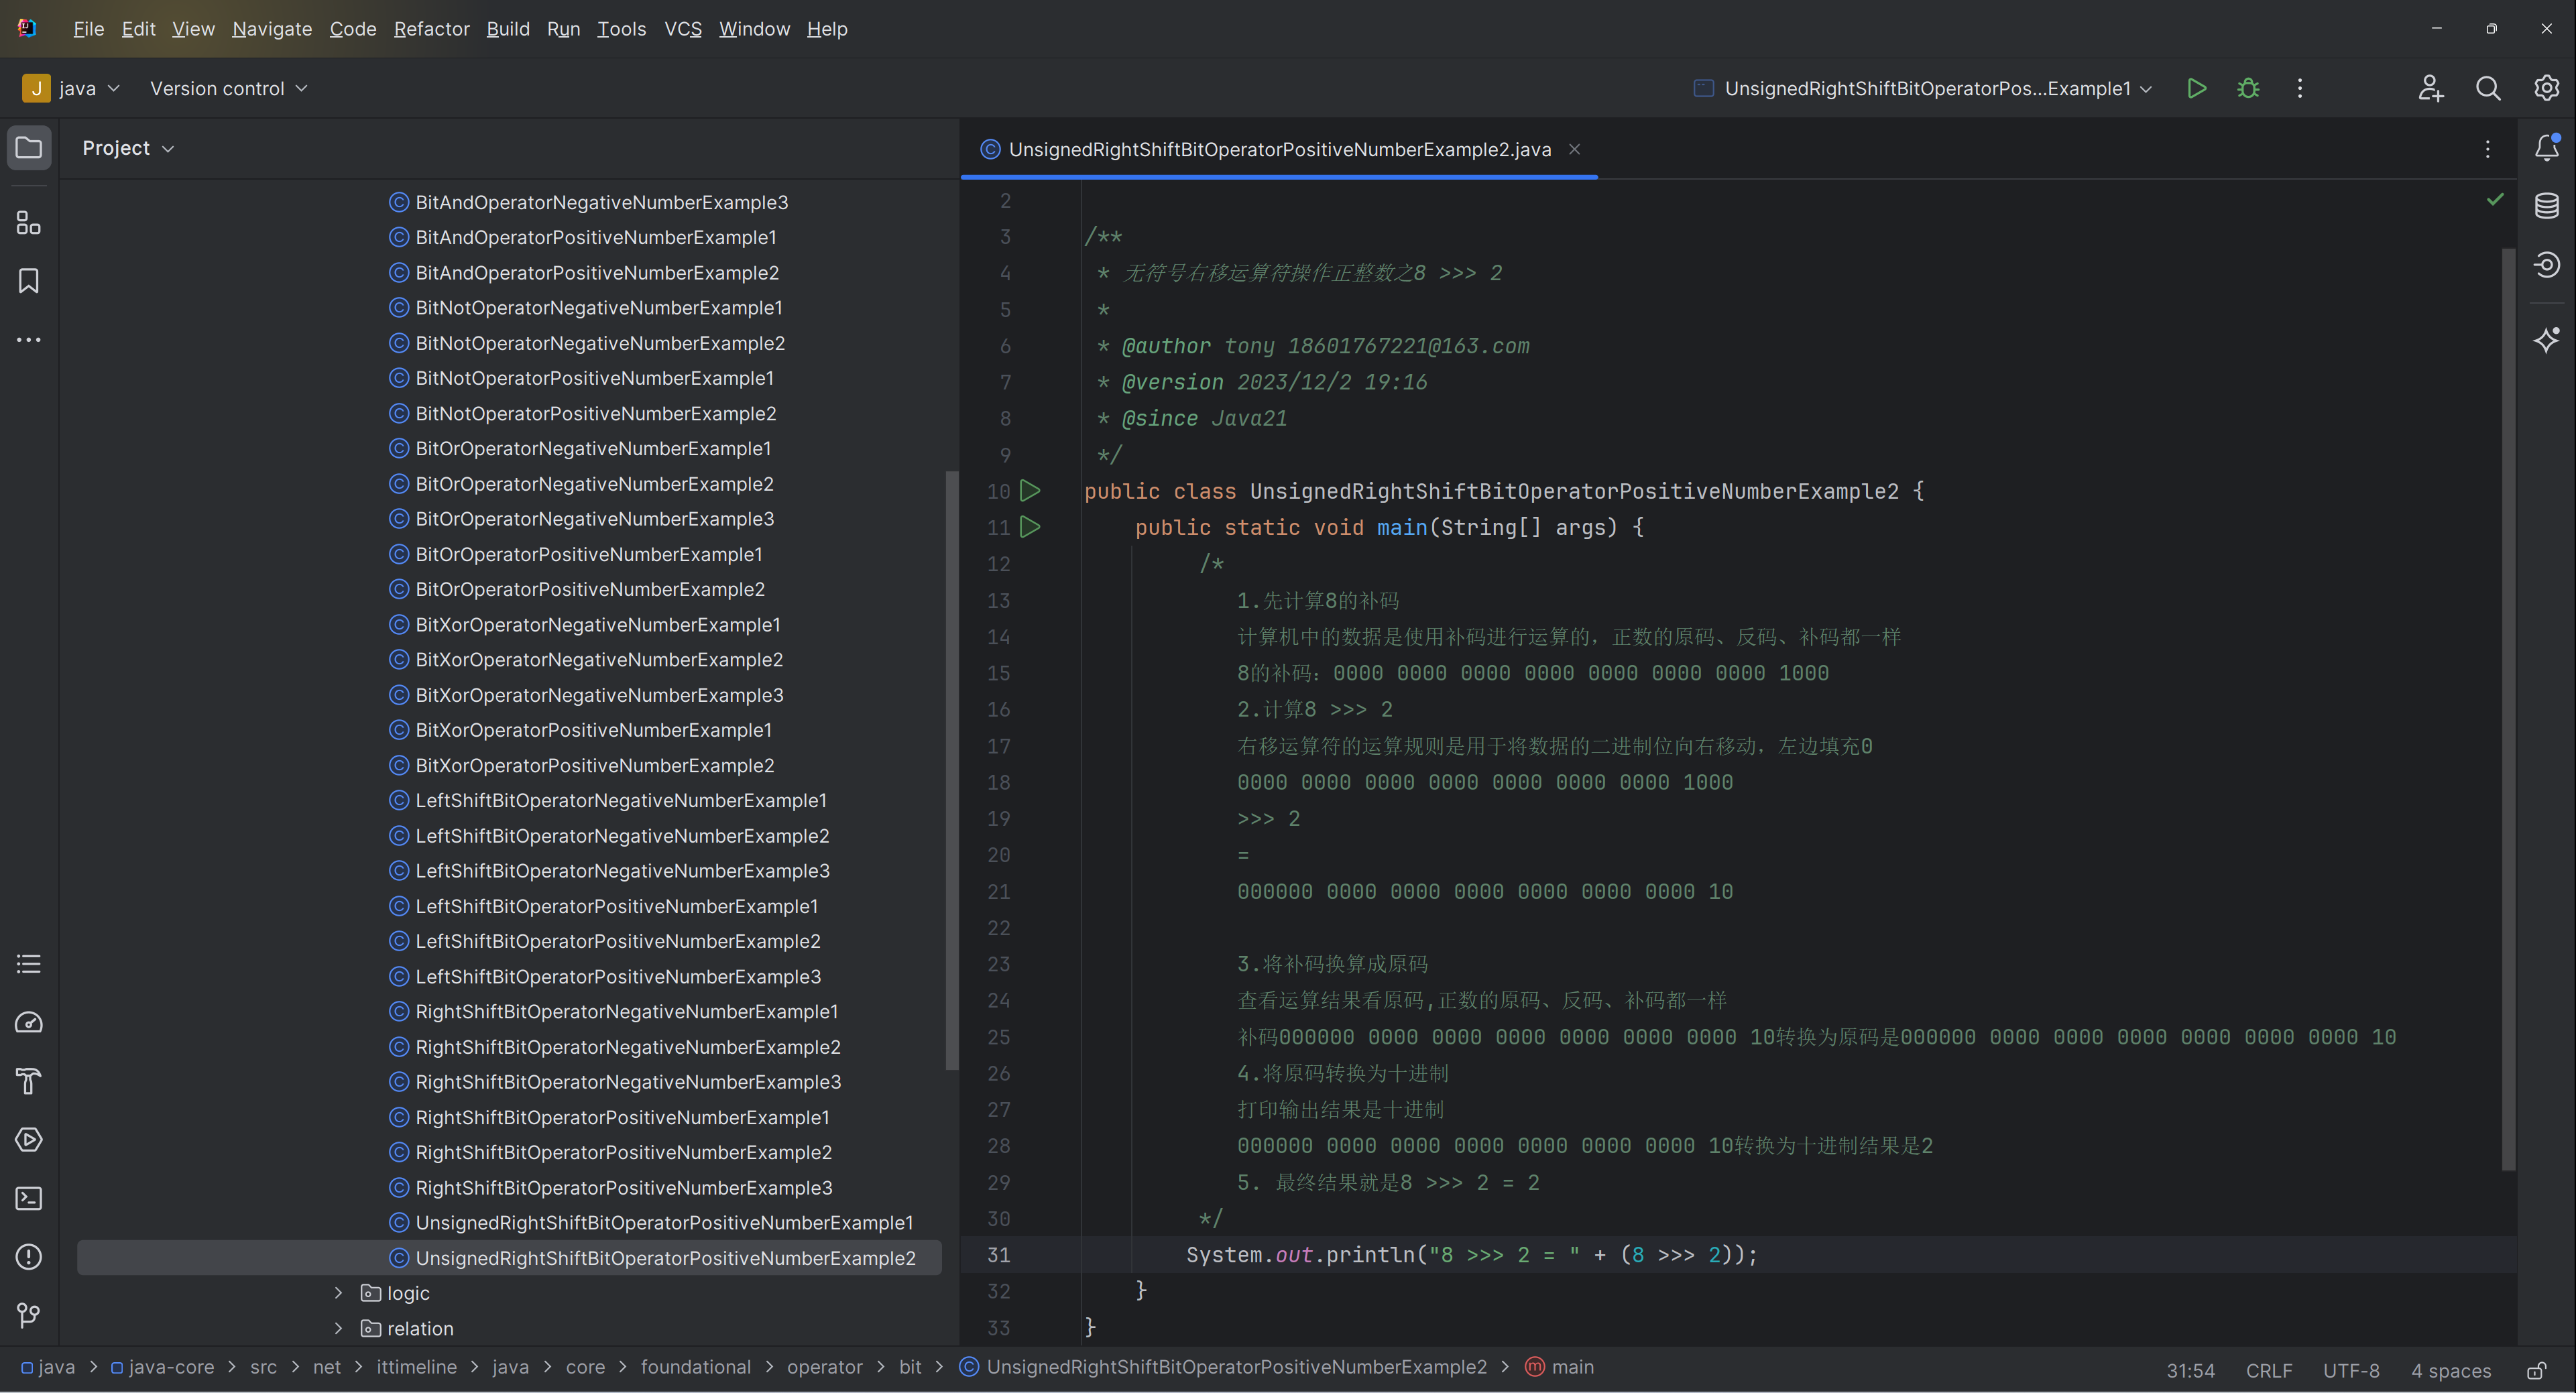Screen dimensions: 2576x1393
Task: Open the Profiler tool window
Action: tap(29, 1022)
